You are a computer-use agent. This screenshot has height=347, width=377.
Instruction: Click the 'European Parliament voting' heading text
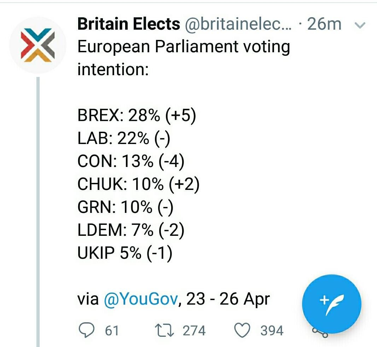pos(184,47)
